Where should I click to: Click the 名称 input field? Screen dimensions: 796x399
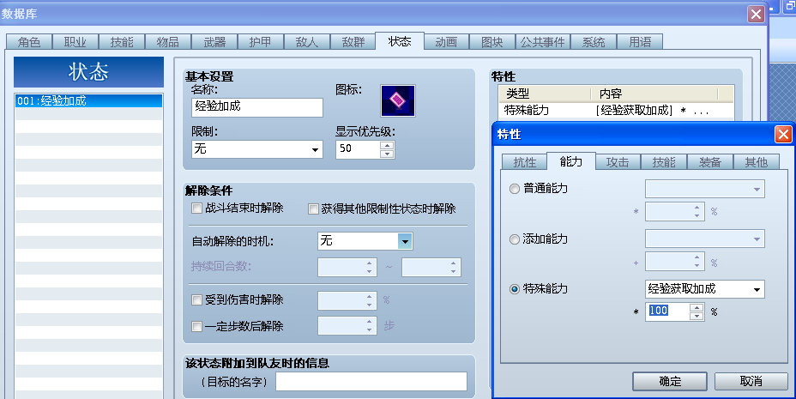pyautogui.click(x=256, y=107)
